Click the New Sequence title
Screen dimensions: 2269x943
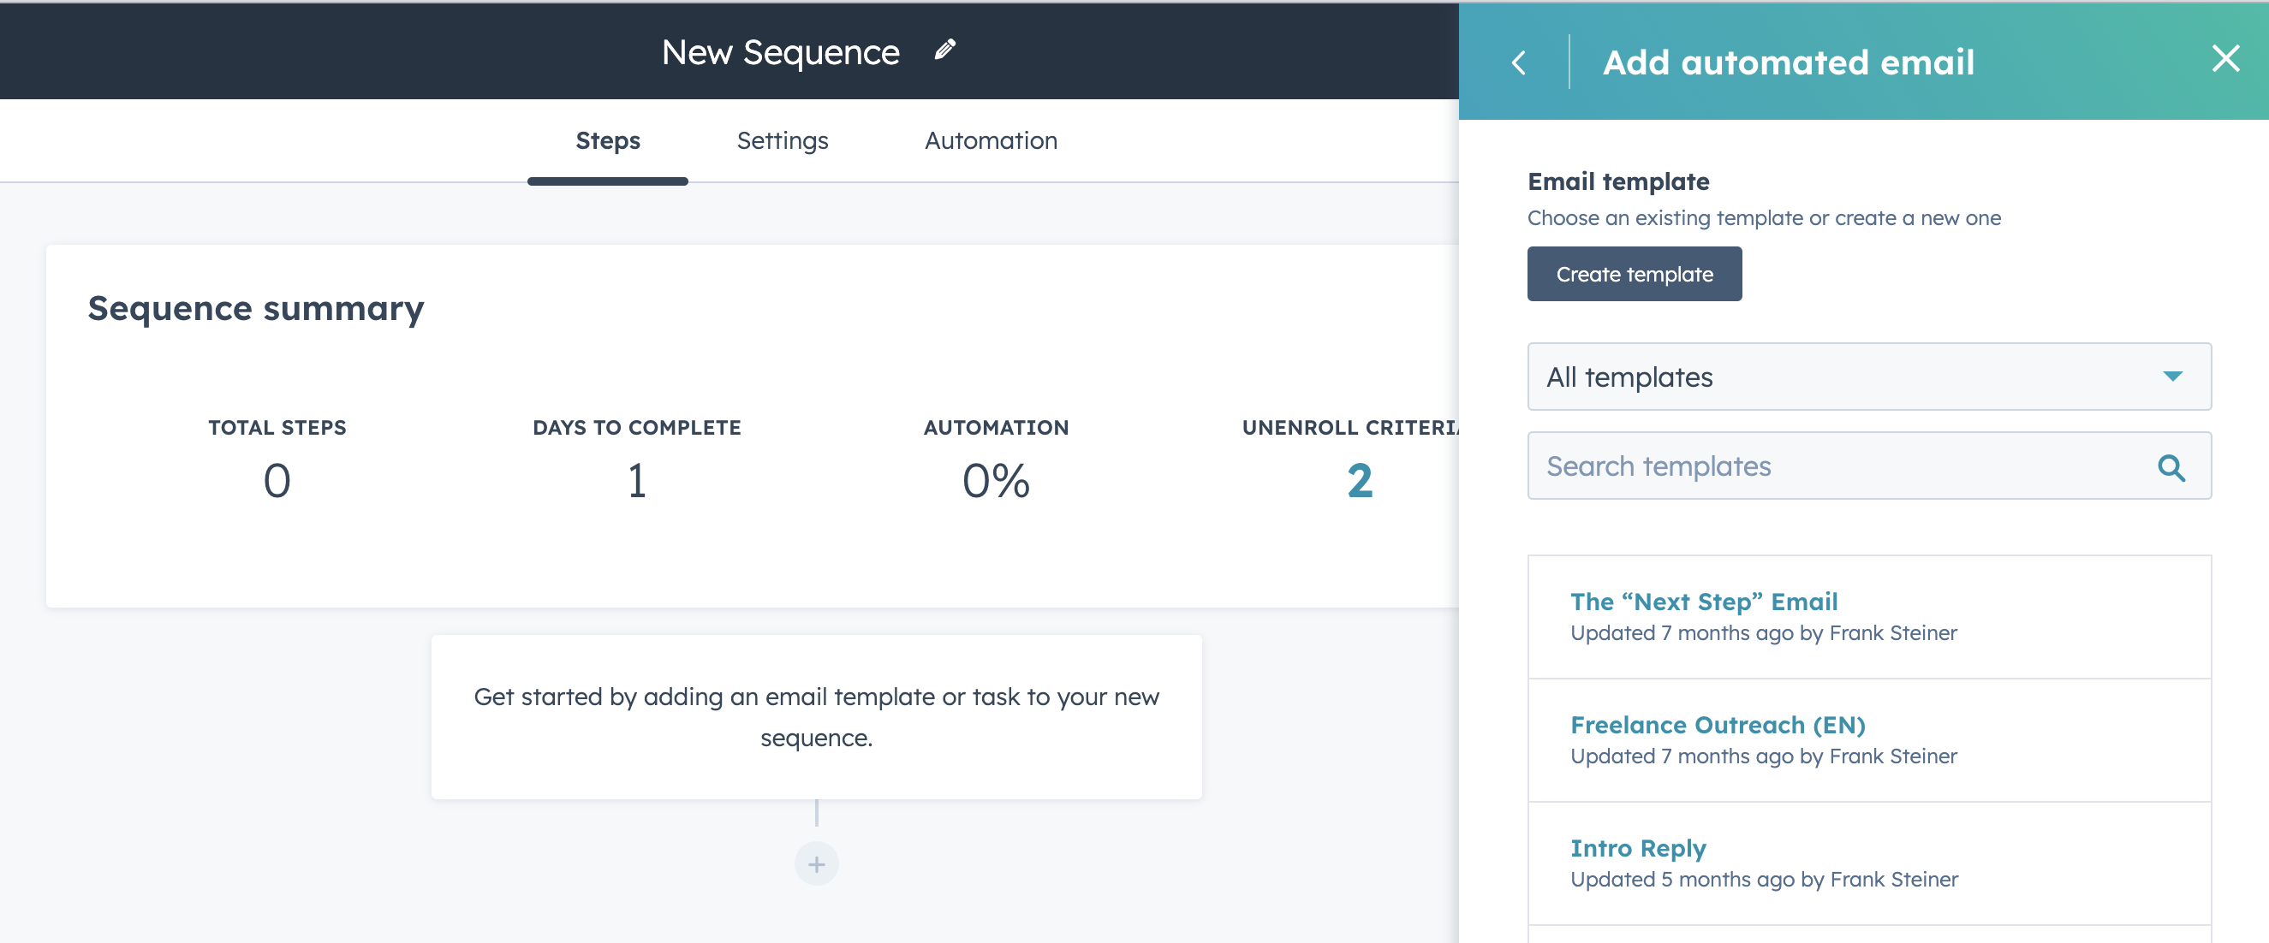[x=780, y=51]
